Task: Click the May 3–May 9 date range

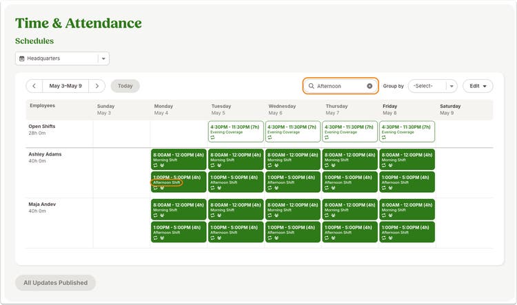Action: (65, 86)
